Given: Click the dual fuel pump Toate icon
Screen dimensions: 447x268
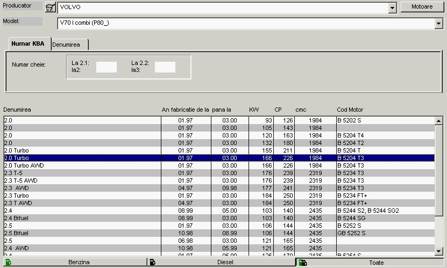Looking at the screenshot, I should pyautogui.click(x=303, y=262).
